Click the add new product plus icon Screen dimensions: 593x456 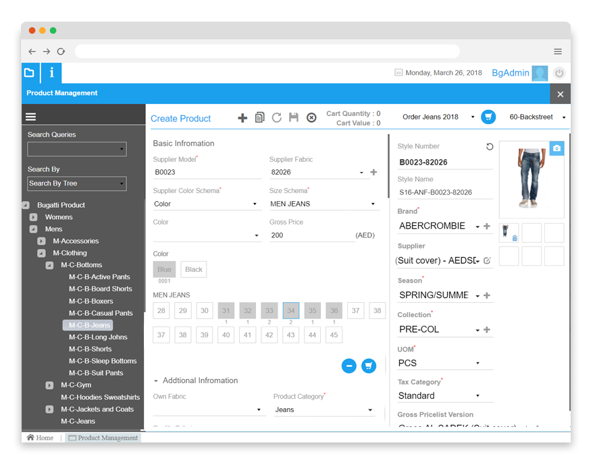[242, 118]
